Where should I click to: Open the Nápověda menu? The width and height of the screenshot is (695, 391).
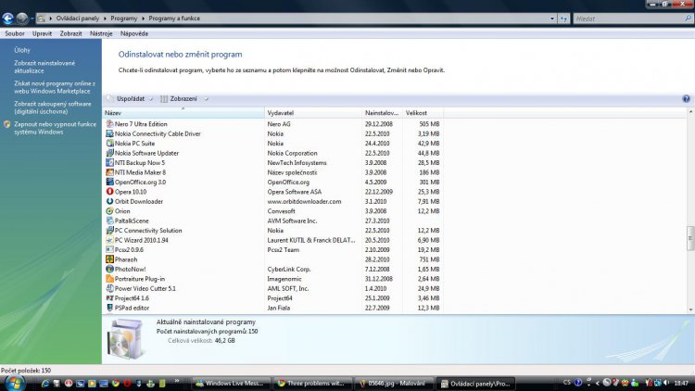(x=134, y=33)
